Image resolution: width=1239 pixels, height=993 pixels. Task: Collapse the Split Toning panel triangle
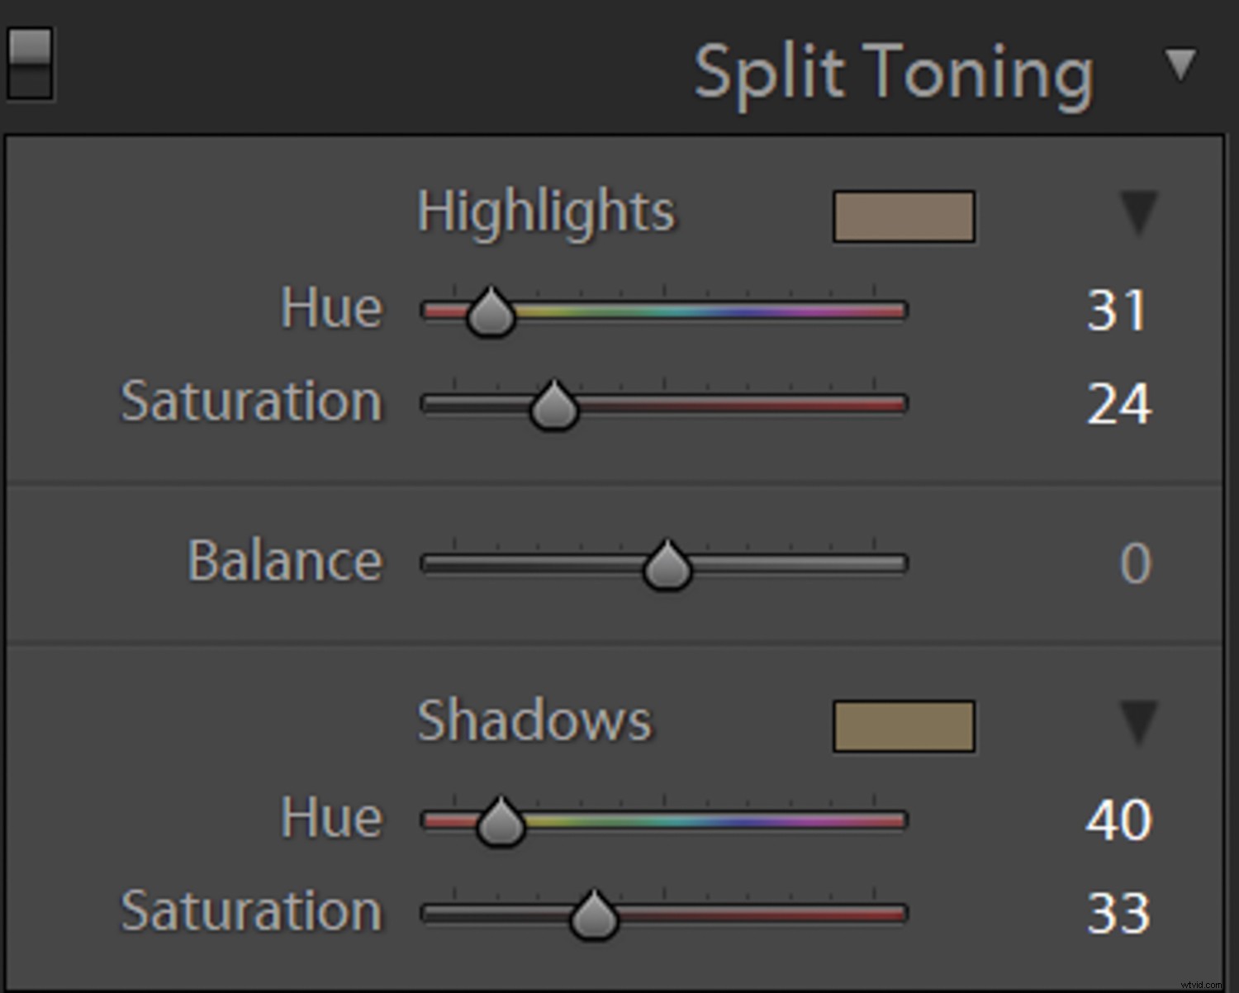click(1180, 64)
